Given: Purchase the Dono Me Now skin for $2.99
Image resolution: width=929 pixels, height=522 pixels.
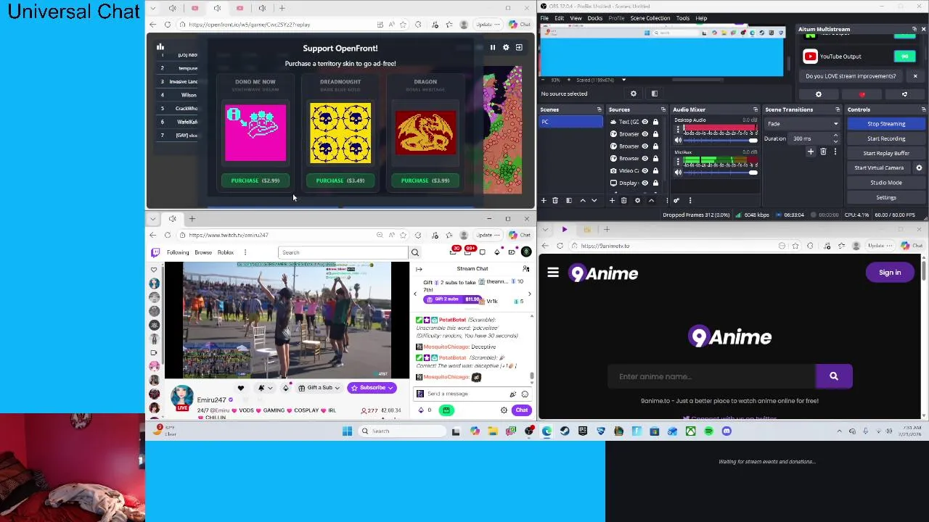Looking at the screenshot, I should coord(255,181).
